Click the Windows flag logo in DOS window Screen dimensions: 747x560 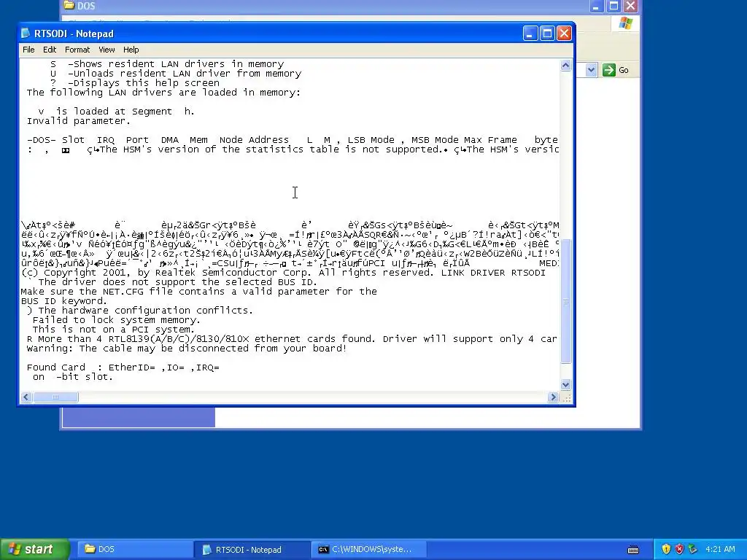(626, 23)
